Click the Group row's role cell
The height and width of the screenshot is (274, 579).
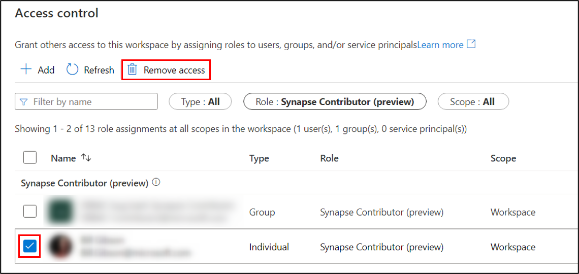pyautogui.click(x=381, y=213)
